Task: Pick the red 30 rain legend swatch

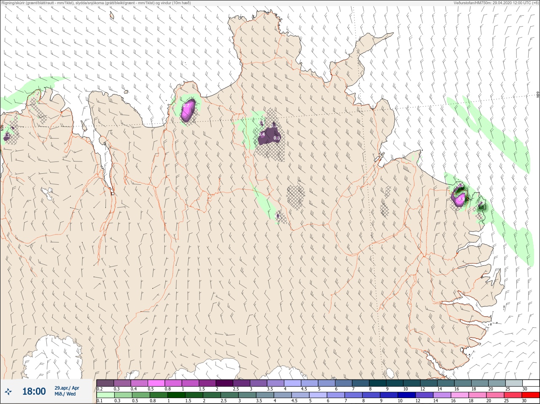Action: click(x=531, y=395)
